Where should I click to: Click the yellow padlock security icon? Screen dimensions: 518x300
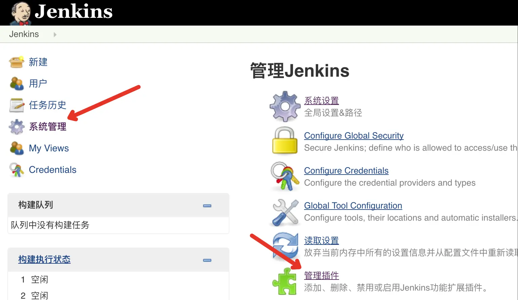click(285, 141)
